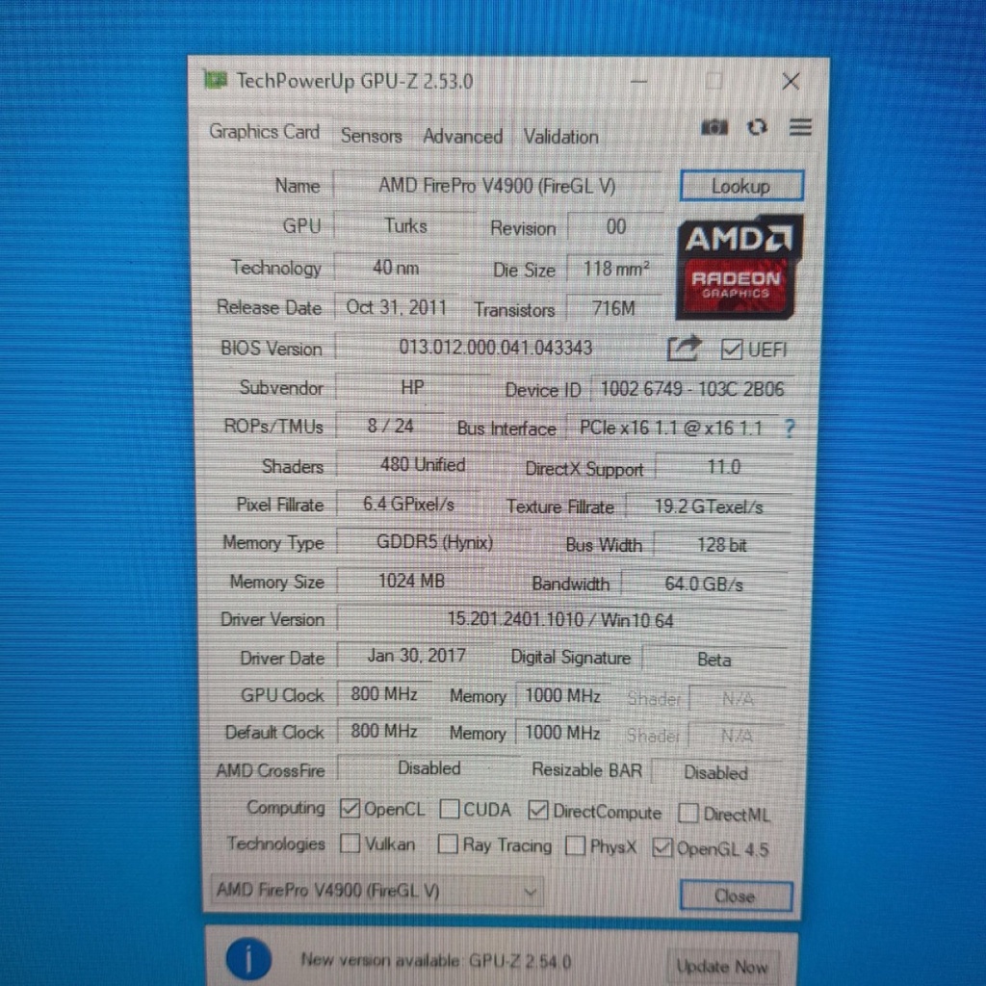Click the Bandwidth value 64.0 GB/s

pyautogui.click(x=704, y=584)
